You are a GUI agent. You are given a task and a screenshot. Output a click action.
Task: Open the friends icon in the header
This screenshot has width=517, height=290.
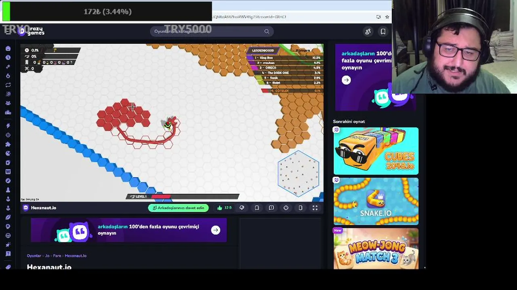[368, 31]
